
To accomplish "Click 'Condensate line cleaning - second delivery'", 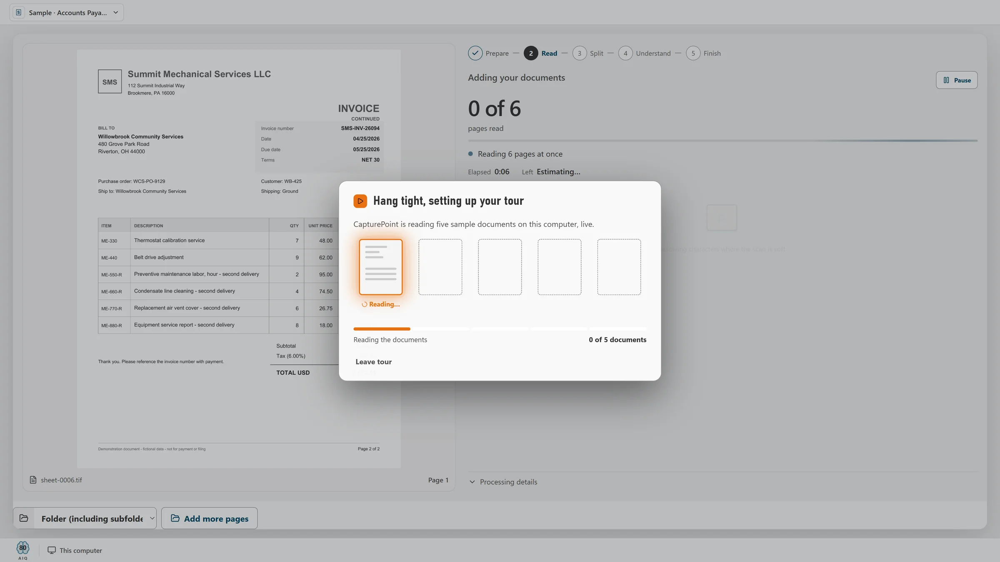I will 185,291.
